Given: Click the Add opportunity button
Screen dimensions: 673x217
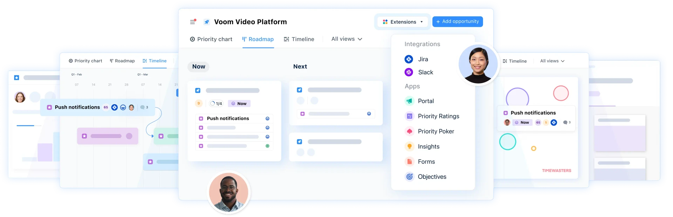Looking at the screenshot, I should [x=457, y=22].
